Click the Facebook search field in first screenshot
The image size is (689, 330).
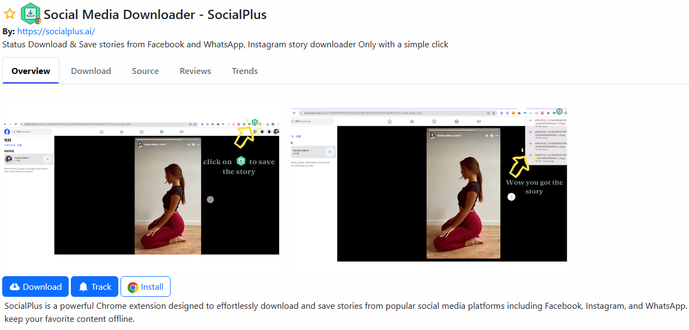click(x=32, y=132)
